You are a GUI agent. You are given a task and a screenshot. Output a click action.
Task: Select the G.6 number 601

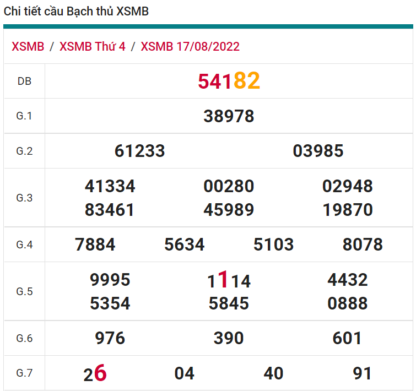[x=348, y=338]
